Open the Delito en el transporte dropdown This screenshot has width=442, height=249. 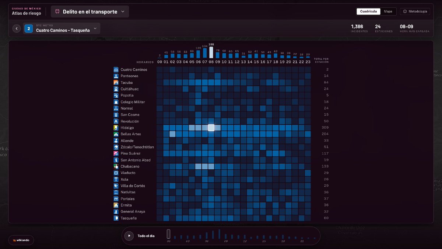[x=90, y=12]
